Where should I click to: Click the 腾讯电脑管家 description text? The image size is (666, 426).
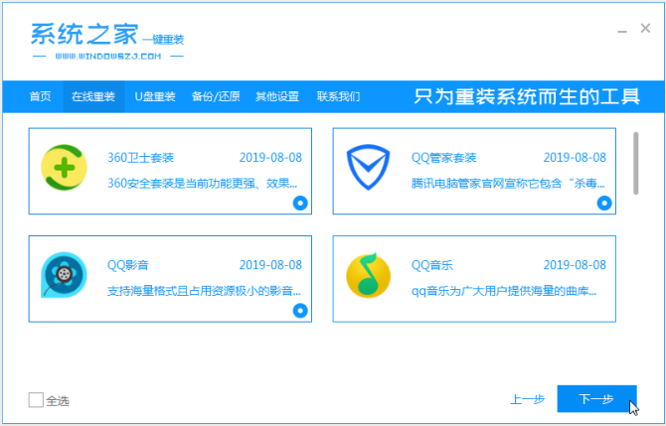tap(508, 184)
